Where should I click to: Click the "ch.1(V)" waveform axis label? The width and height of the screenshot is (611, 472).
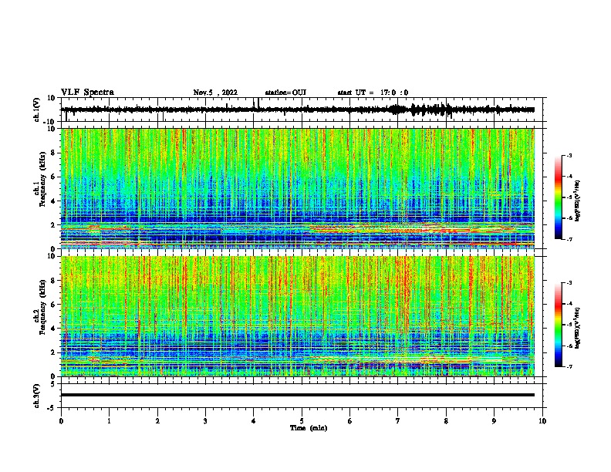(x=37, y=110)
